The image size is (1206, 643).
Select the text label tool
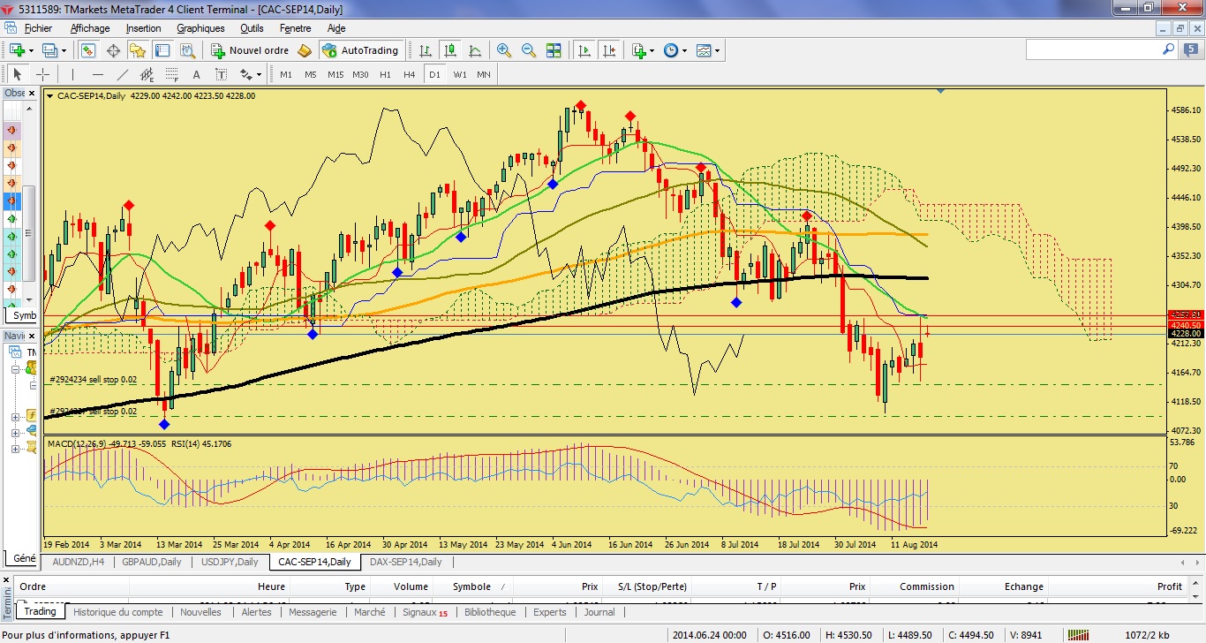(221, 74)
